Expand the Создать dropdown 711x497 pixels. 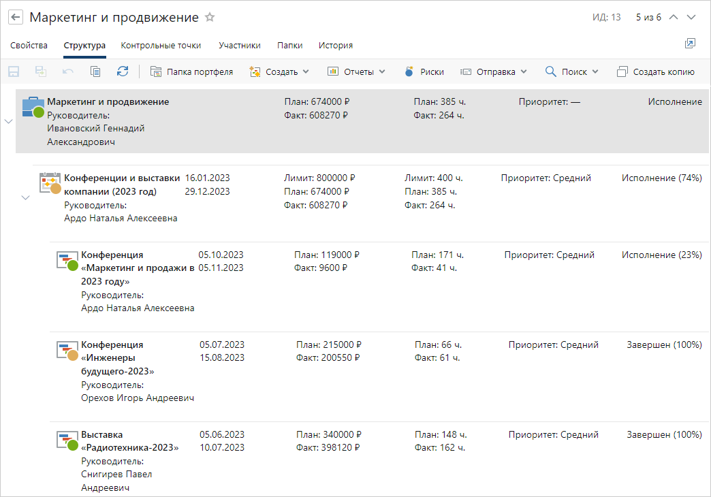[x=279, y=71]
